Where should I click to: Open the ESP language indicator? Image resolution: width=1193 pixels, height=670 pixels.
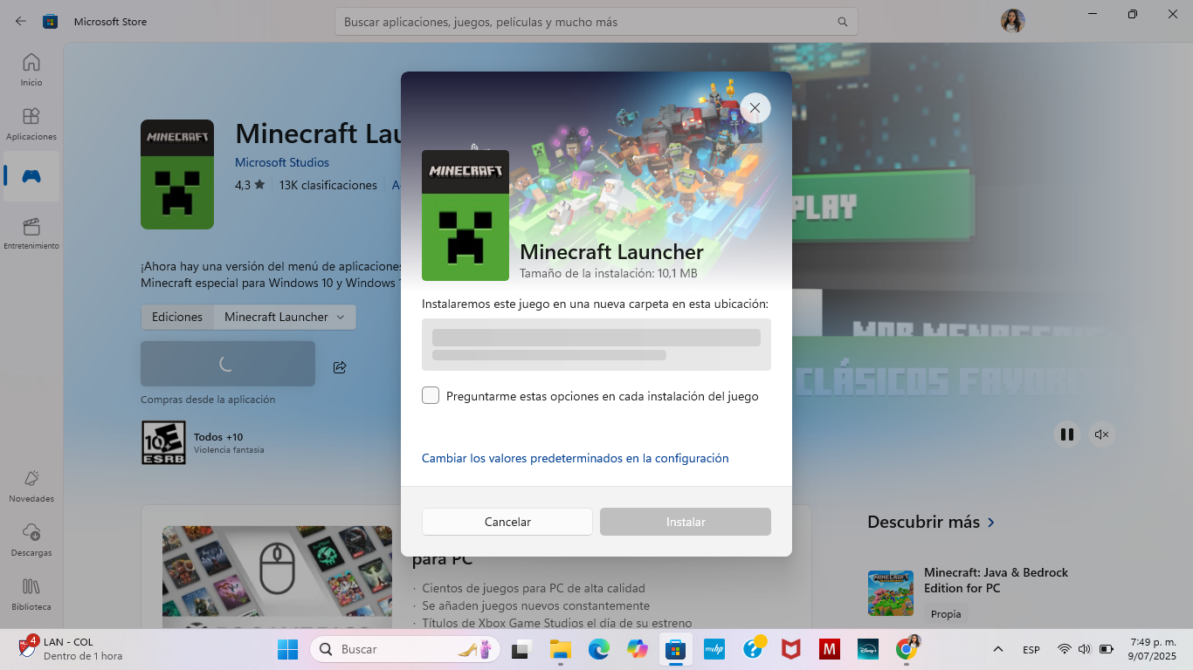[x=1031, y=650]
